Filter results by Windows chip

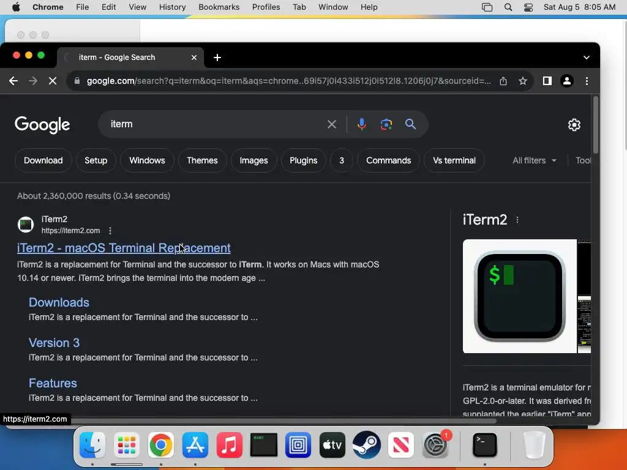[147, 161]
